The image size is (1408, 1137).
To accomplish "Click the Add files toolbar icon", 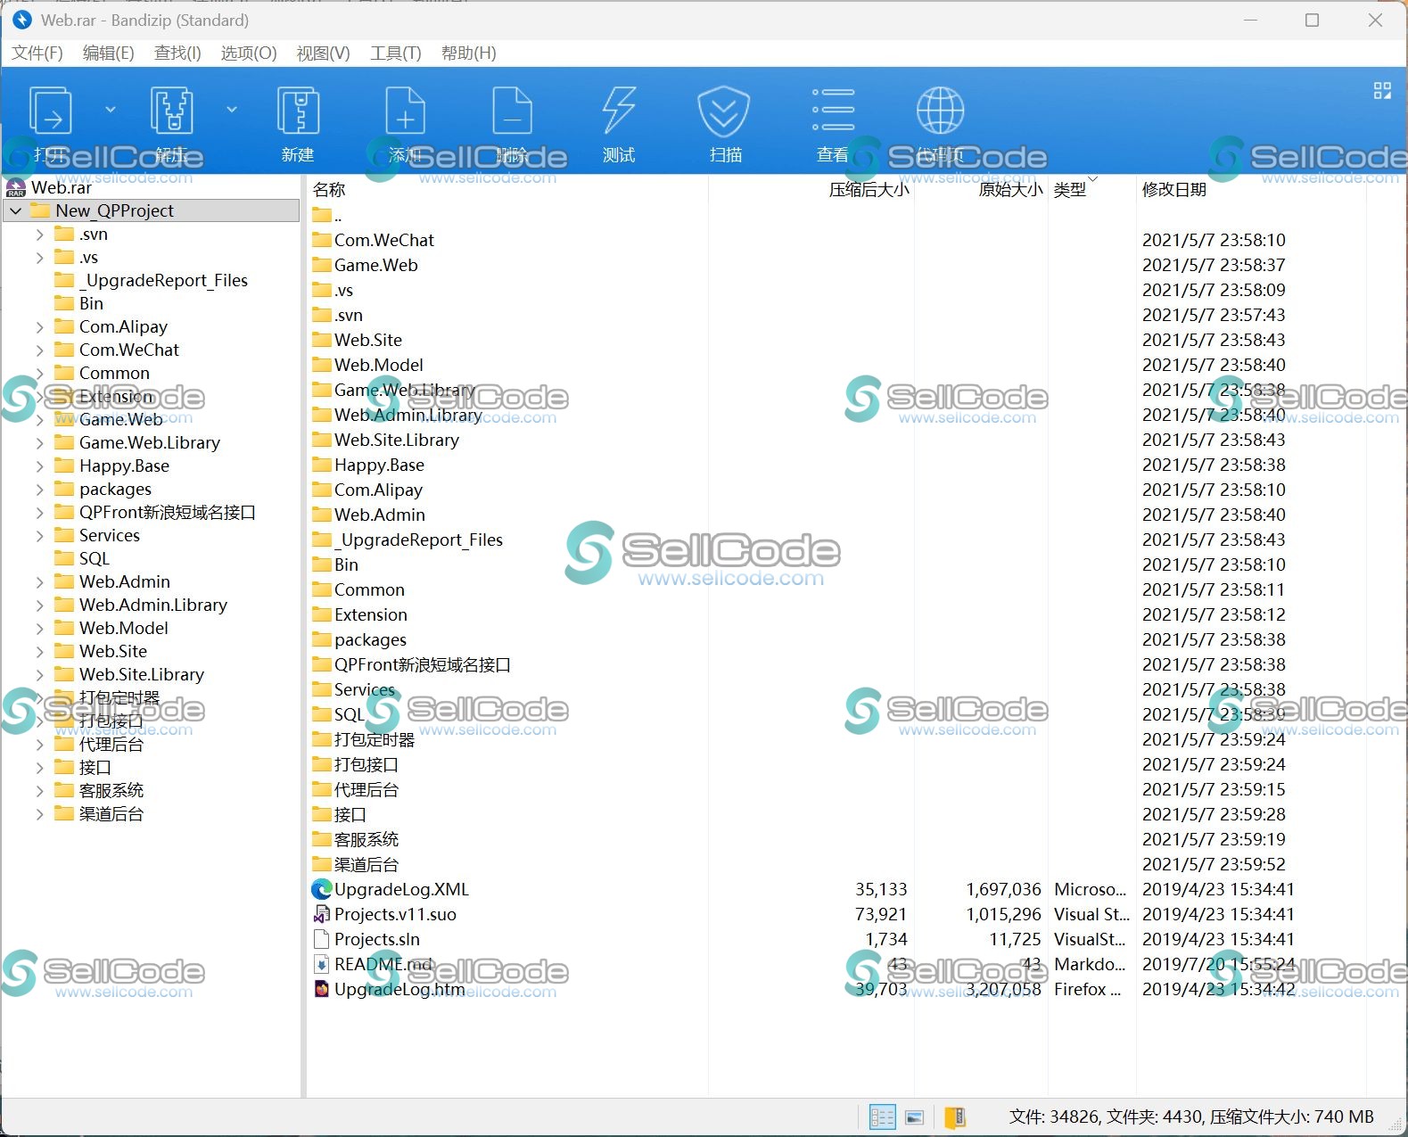I will pyautogui.click(x=405, y=112).
